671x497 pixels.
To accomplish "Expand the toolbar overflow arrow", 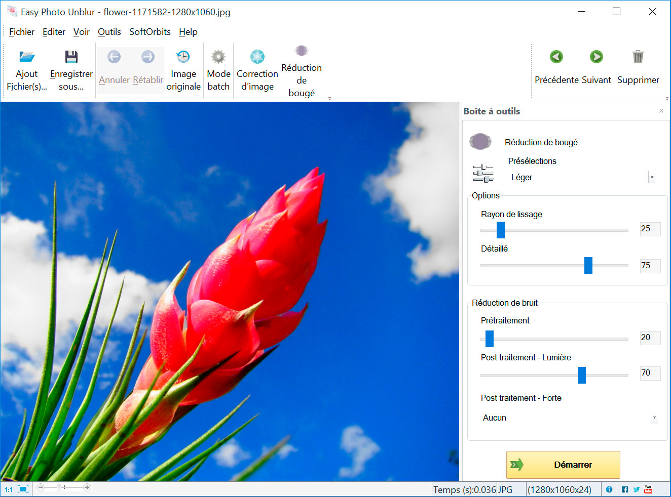I will pos(329,99).
